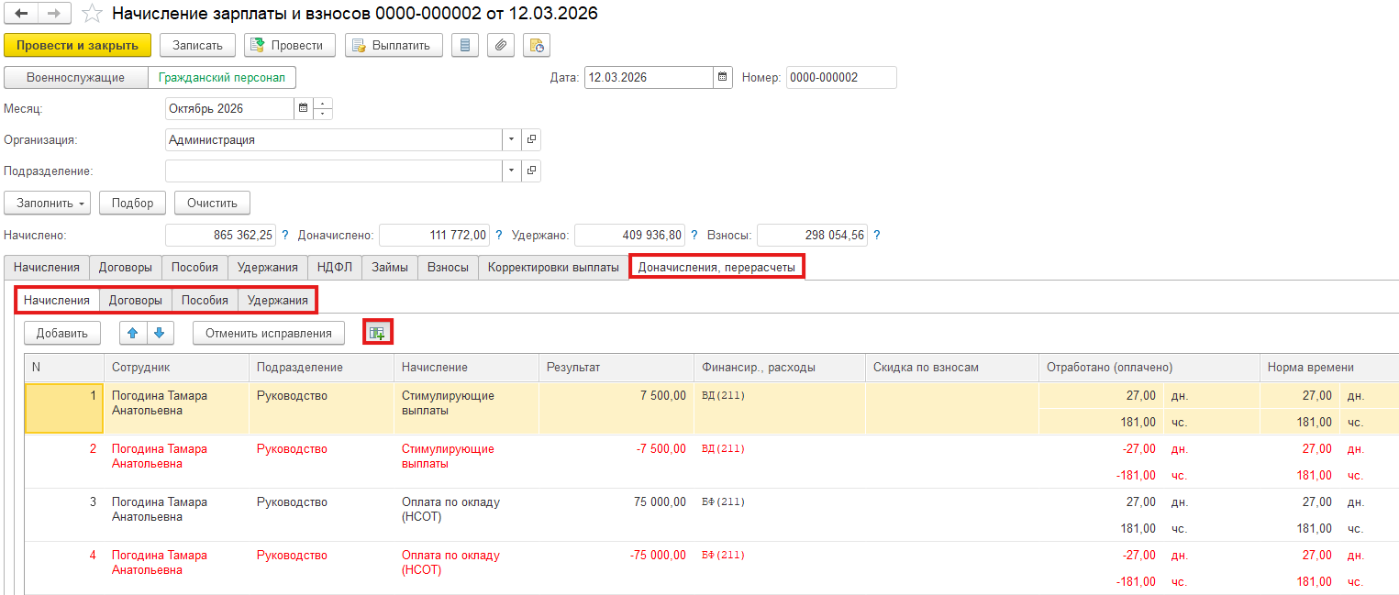Focus the Организация field with Администрация
This screenshot has height=595, width=1399.
point(333,140)
